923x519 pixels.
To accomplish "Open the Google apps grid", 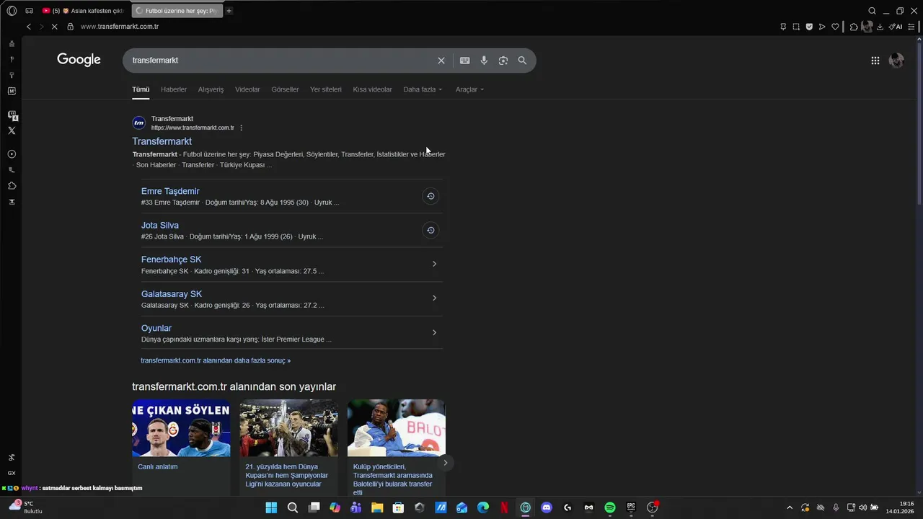I will (x=875, y=61).
